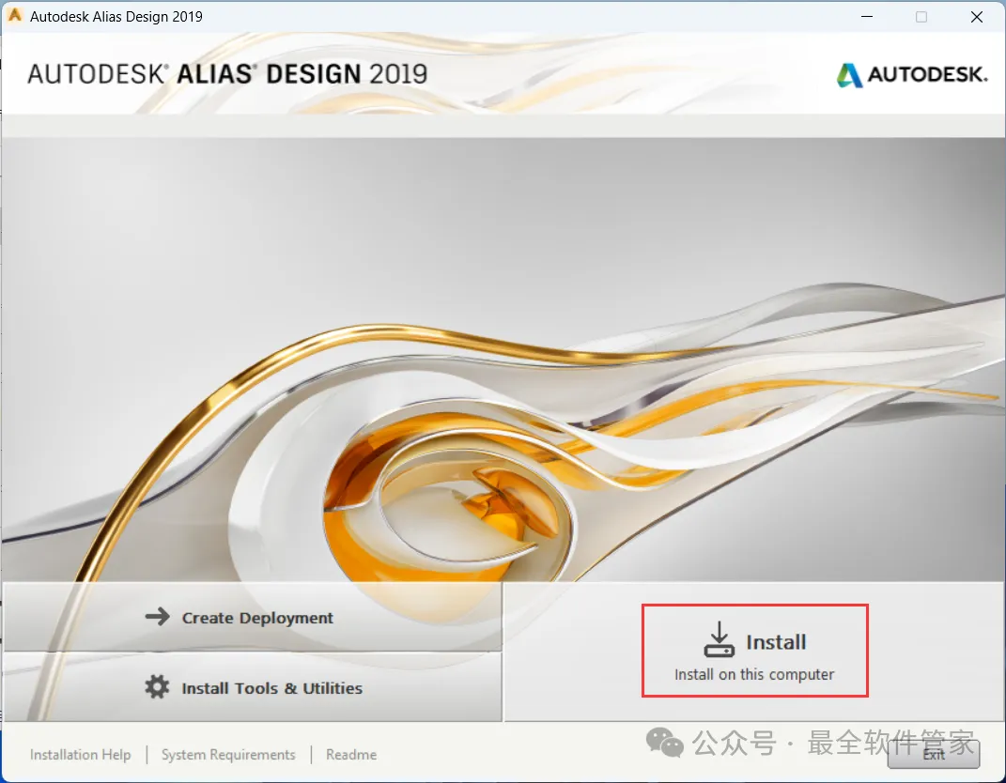Click the "Install on this computer" text
The height and width of the screenshot is (783, 1006).
(x=754, y=675)
